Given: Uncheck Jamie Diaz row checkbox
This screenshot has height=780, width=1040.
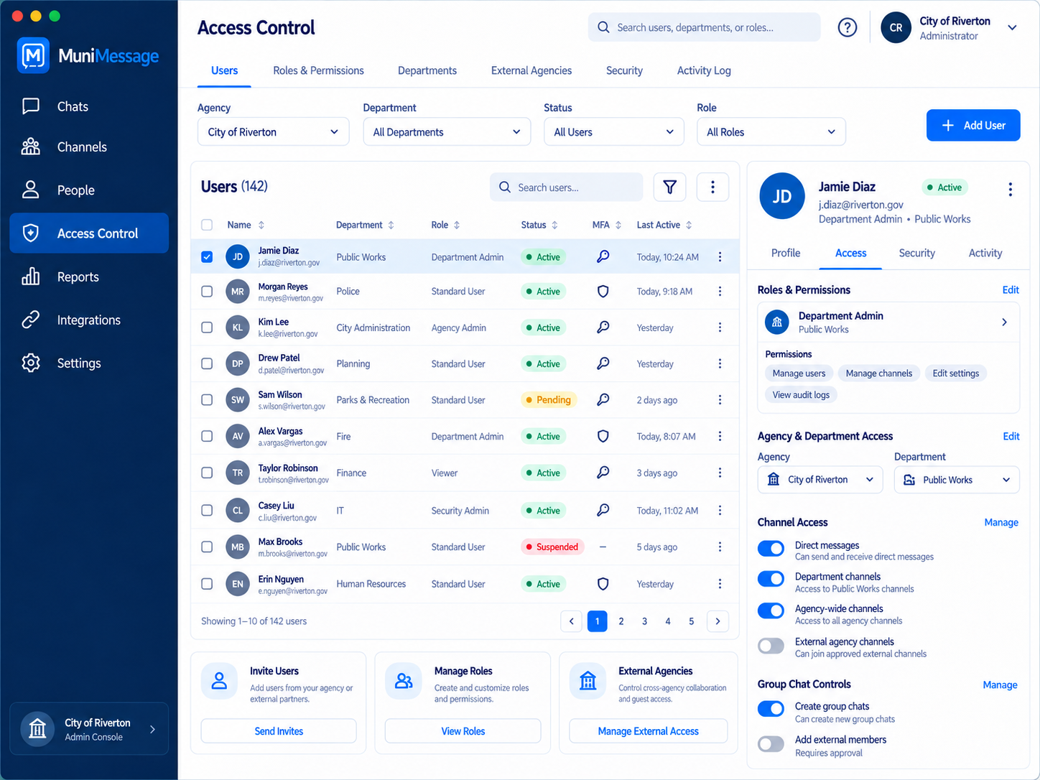Looking at the screenshot, I should coord(207,257).
